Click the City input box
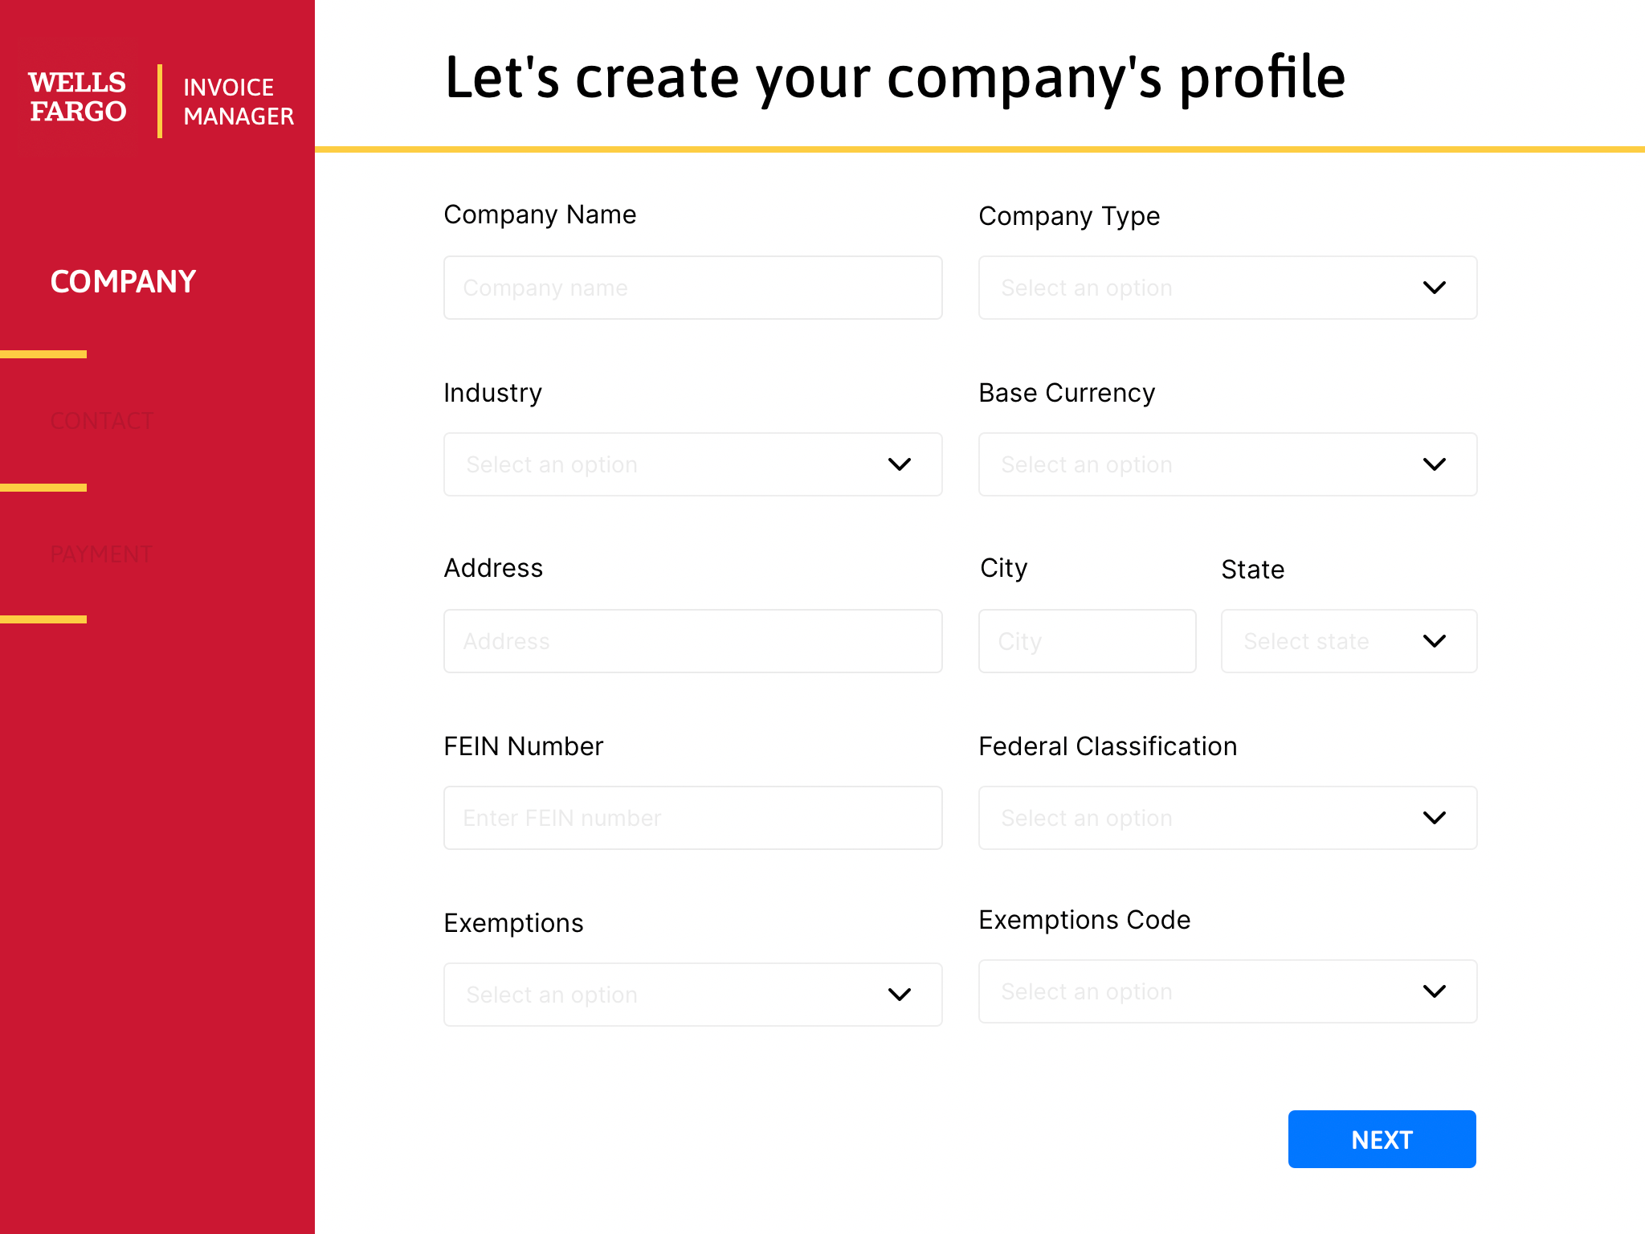The height and width of the screenshot is (1234, 1645). pyautogui.click(x=1087, y=641)
